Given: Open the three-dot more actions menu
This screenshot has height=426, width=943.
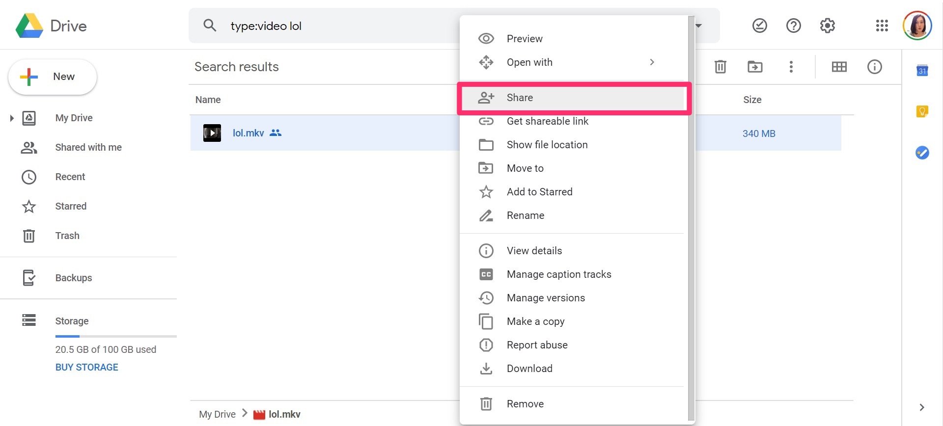Looking at the screenshot, I should (791, 67).
